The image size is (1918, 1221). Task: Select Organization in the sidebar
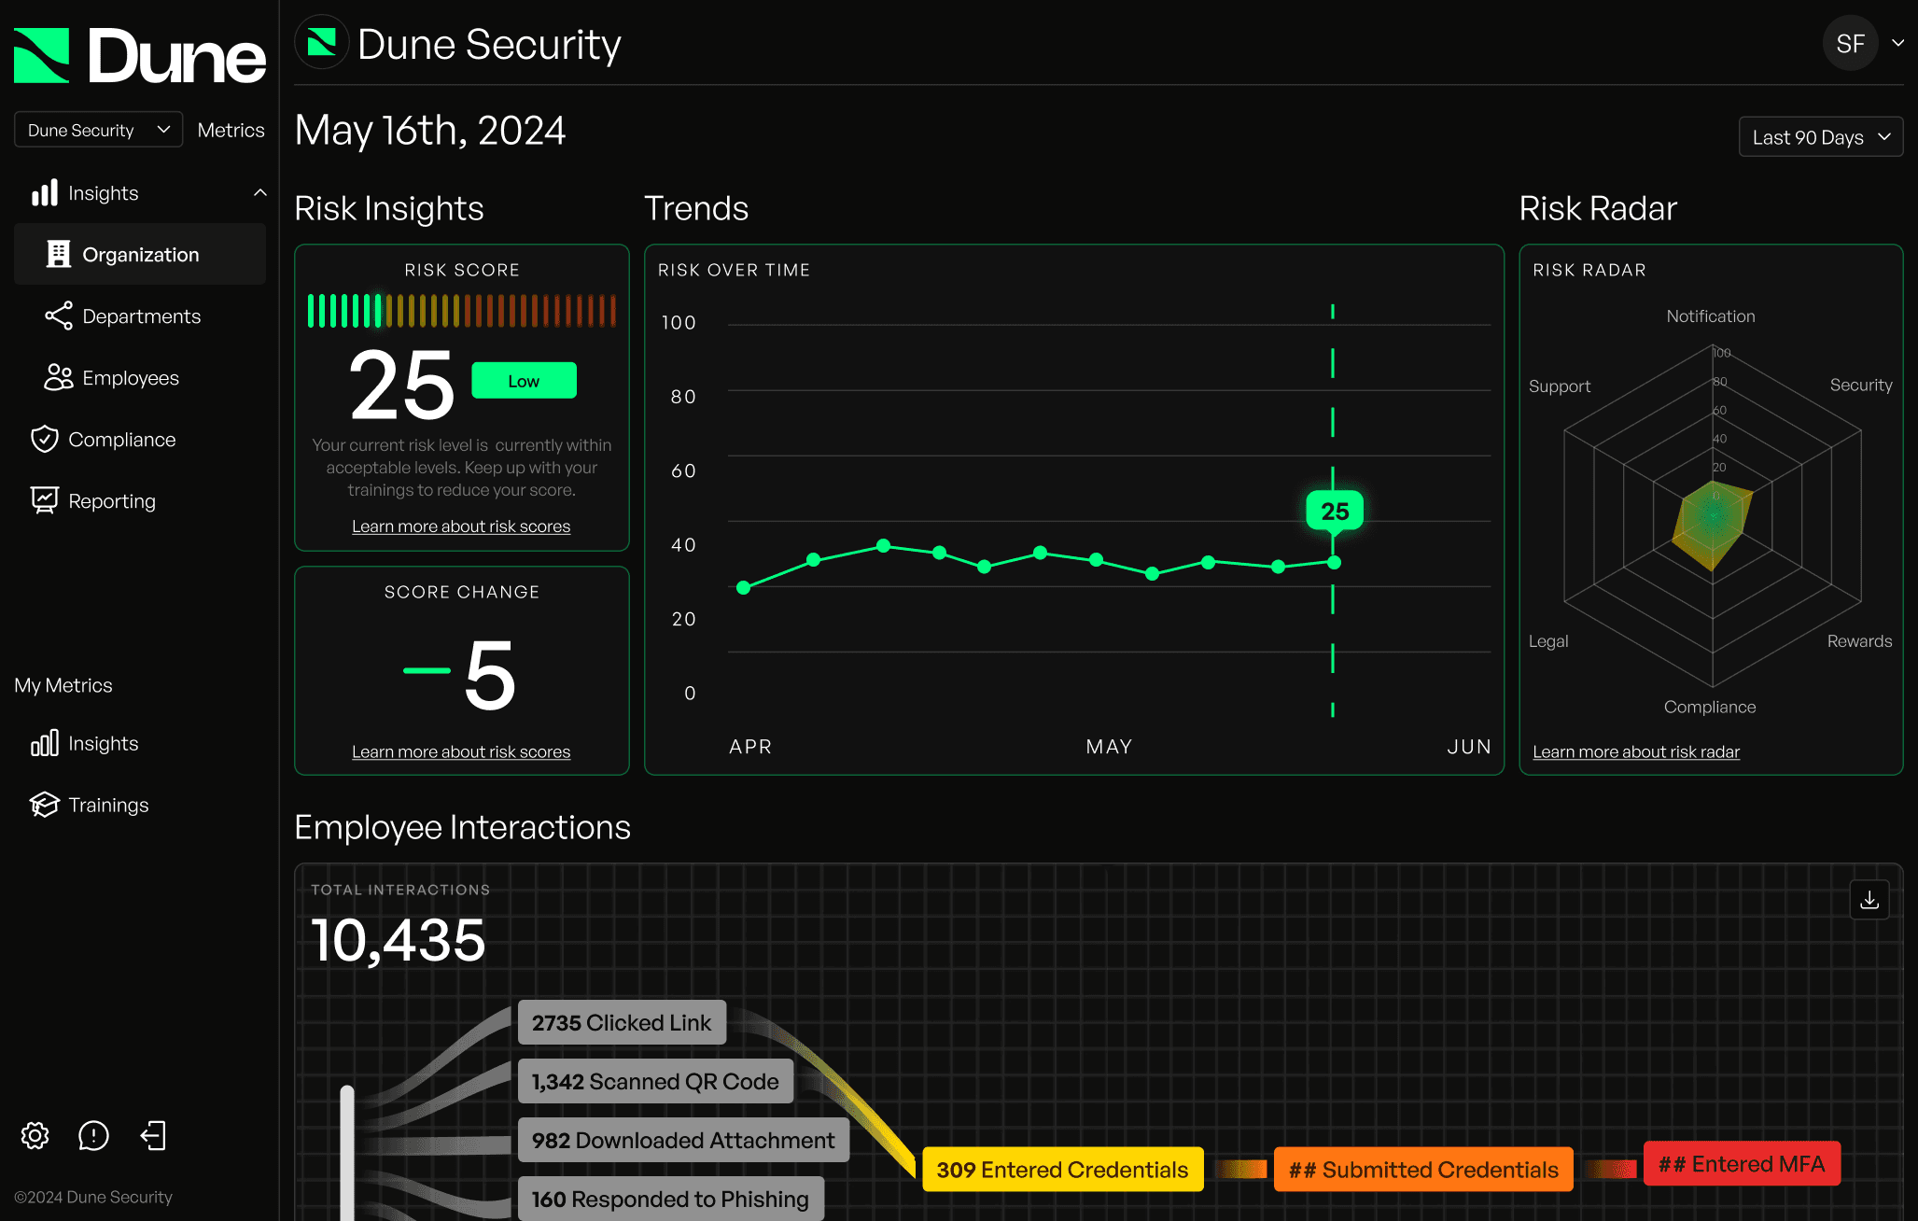(x=140, y=254)
